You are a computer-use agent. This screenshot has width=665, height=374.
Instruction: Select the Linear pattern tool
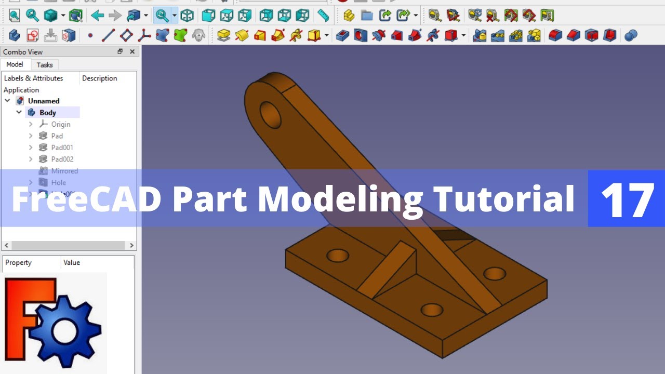498,35
